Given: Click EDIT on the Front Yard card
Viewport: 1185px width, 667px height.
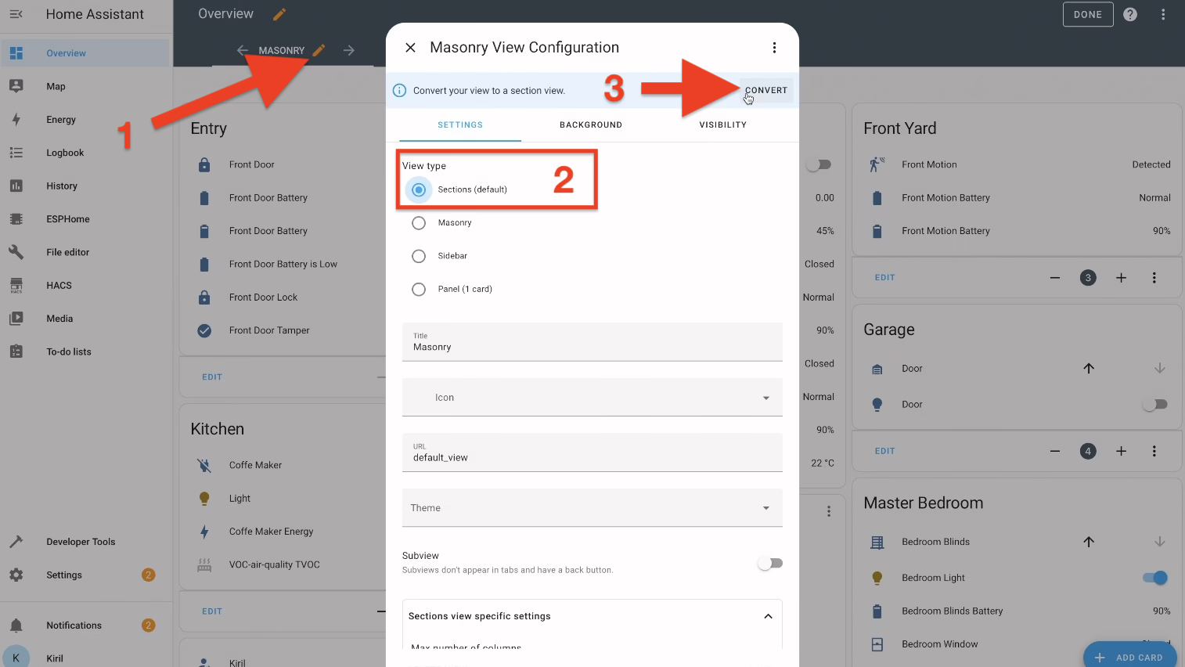Looking at the screenshot, I should tap(884, 278).
